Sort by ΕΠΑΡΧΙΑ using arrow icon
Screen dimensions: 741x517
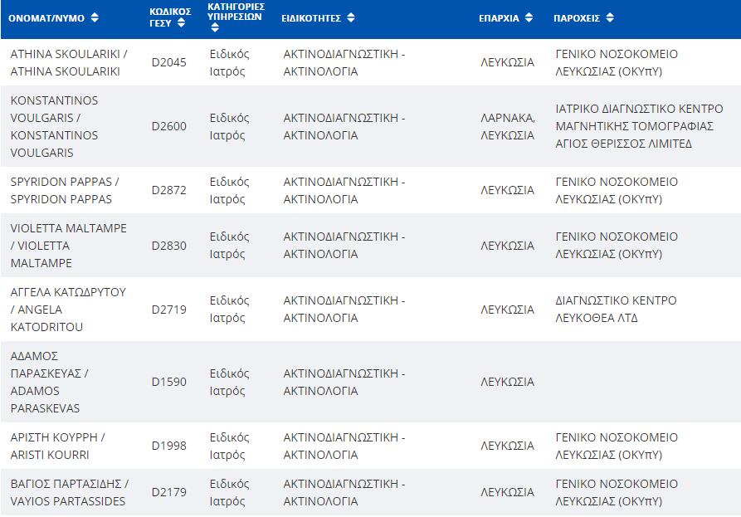[529, 18]
